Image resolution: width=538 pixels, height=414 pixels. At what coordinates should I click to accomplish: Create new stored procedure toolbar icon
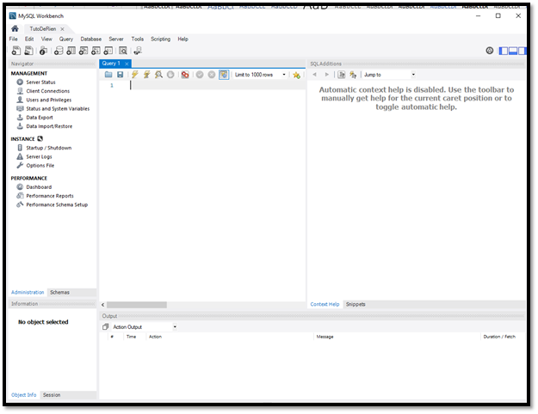[96, 51]
